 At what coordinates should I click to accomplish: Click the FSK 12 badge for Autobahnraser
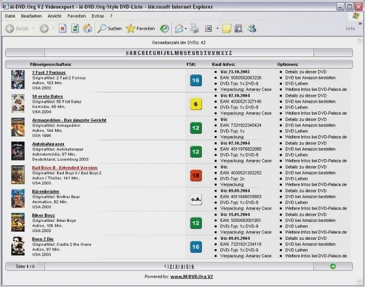196,152
